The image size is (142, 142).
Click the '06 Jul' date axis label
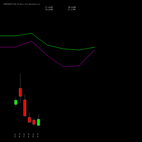pyautogui.click(x=20, y=135)
